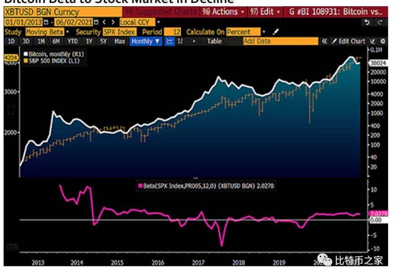Expand the chart type options arrow
Viewport: 396px width, 267px height.
194,41
